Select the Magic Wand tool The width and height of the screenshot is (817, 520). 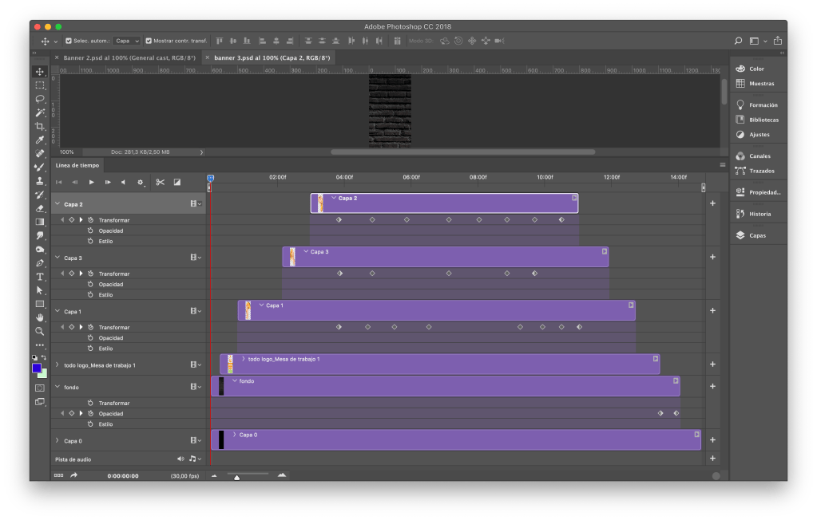pos(40,112)
